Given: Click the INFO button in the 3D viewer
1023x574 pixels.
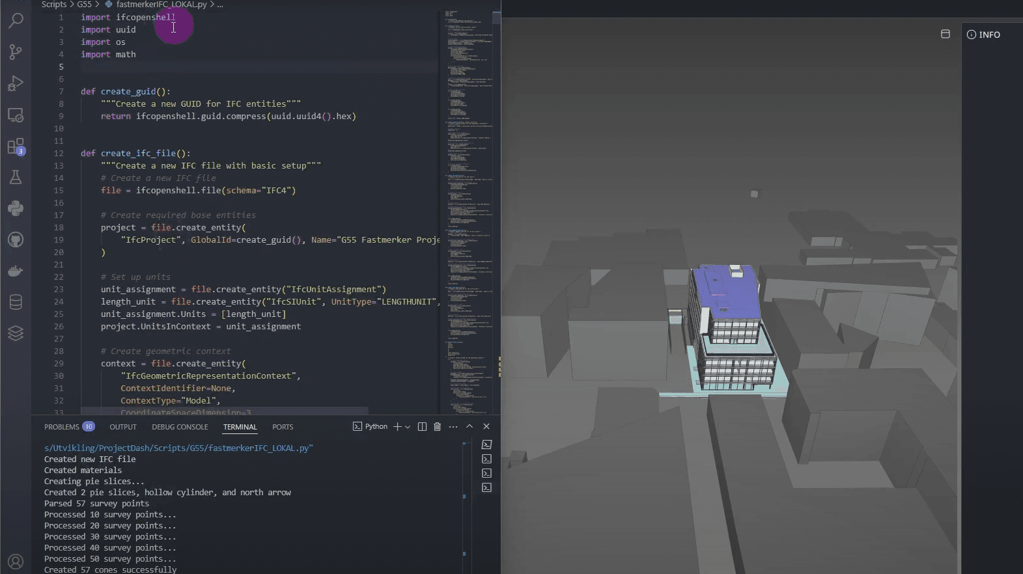Looking at the screenshot, I should point(983,34).
